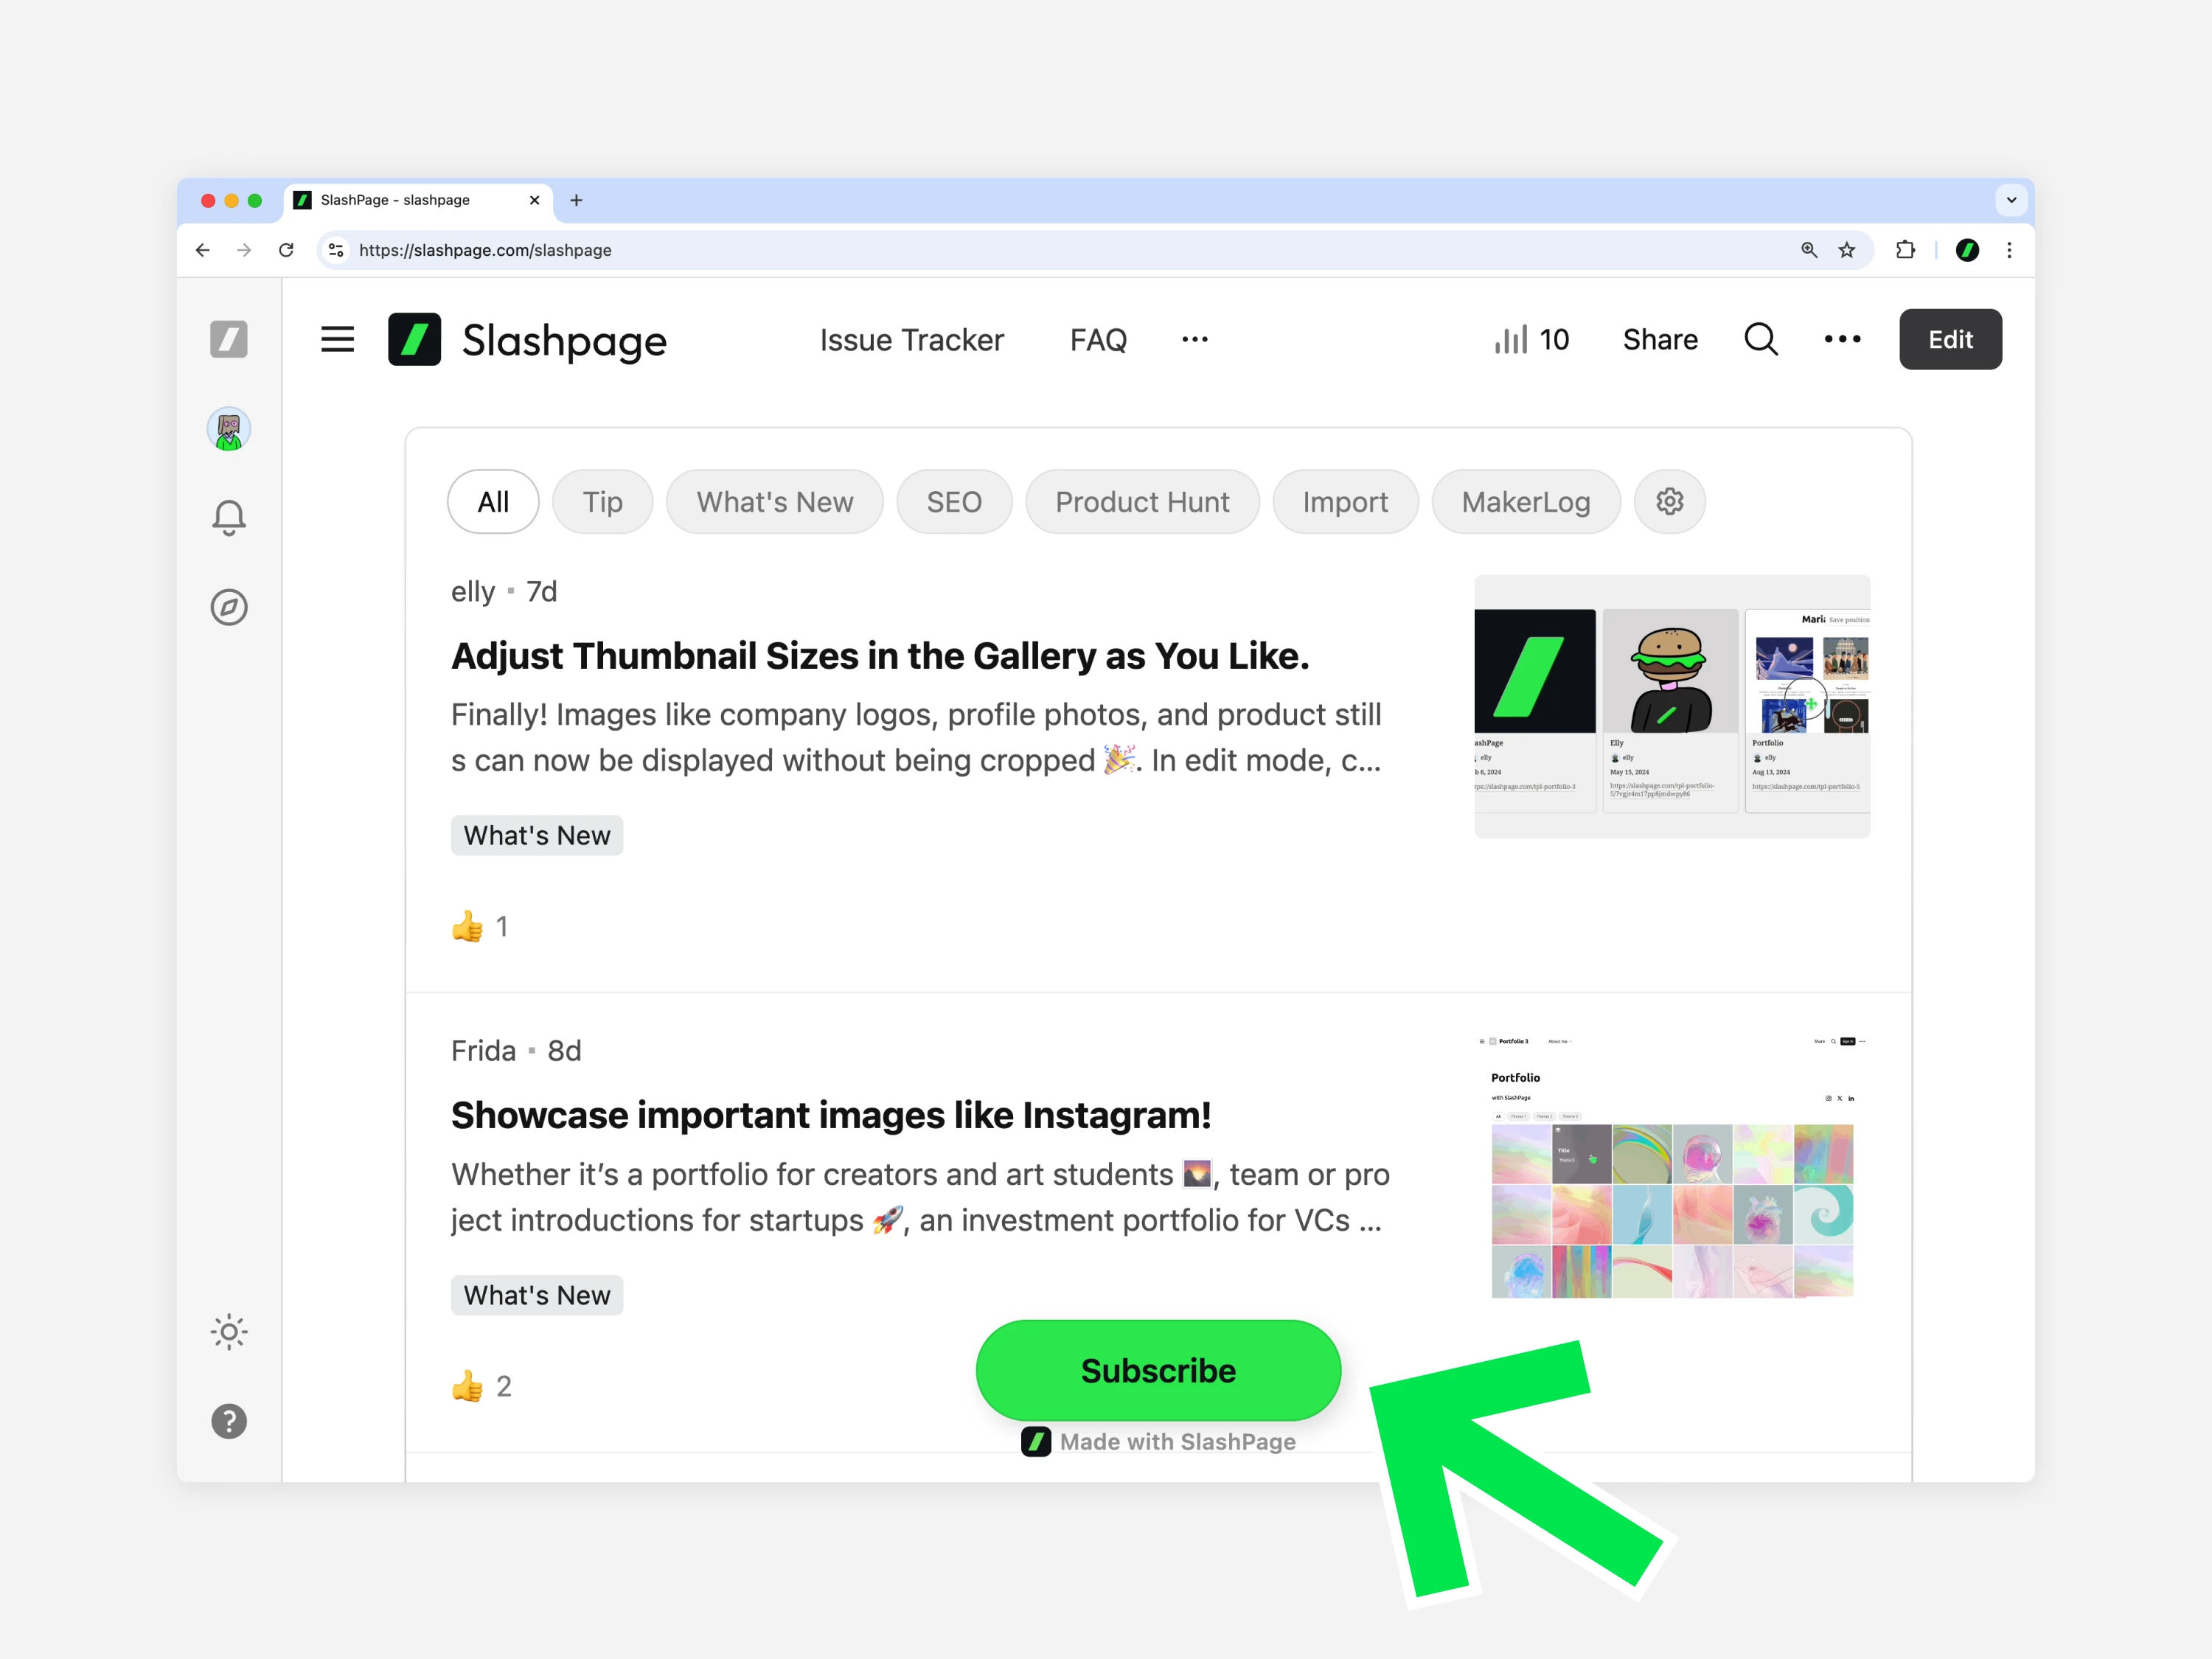
Task: Open the help question mark icon
Action: pyautogui.click(x=229, y=1421)
